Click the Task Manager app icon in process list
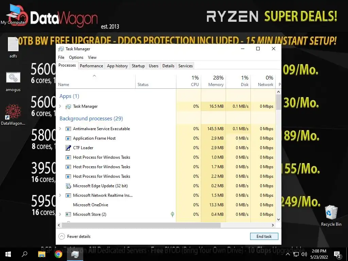This screenshot has width=348, height=261. [x=68, y=106]
